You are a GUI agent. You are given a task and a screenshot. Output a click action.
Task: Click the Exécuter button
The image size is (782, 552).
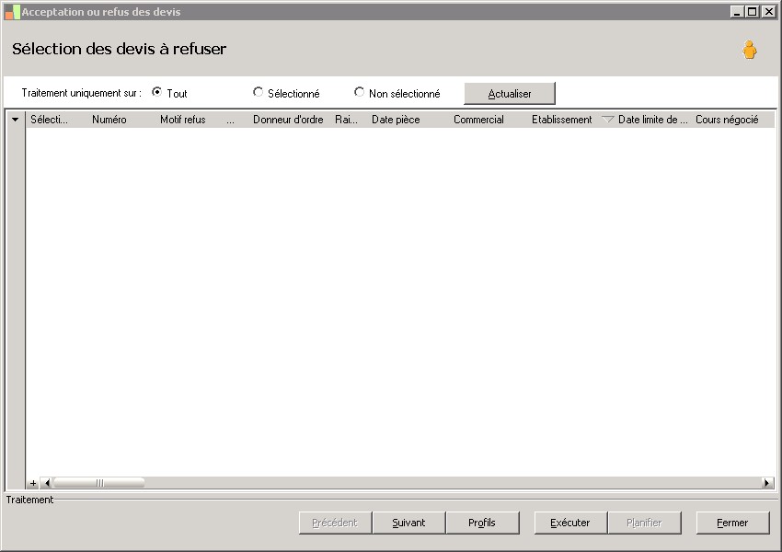(570, 523)
